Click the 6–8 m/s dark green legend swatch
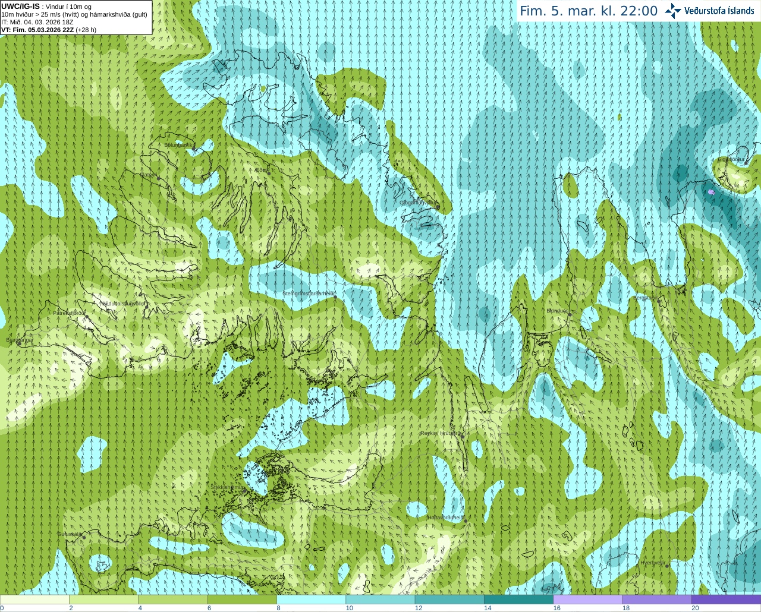The image size is (761, 612). (242, 599)
